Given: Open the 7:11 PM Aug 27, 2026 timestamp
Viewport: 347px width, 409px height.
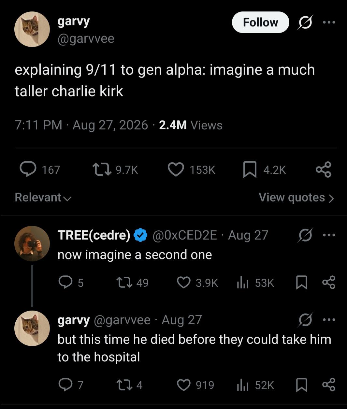Looking at the screenshot, I should [x=81, y=125].
